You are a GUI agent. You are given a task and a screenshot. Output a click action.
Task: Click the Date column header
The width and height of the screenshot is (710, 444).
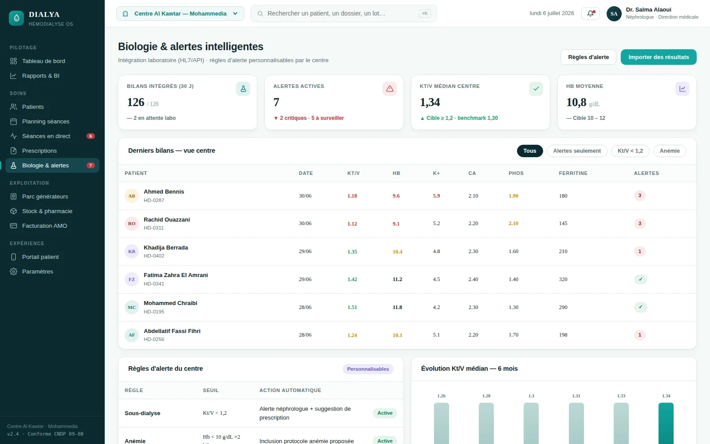[306, 173]
